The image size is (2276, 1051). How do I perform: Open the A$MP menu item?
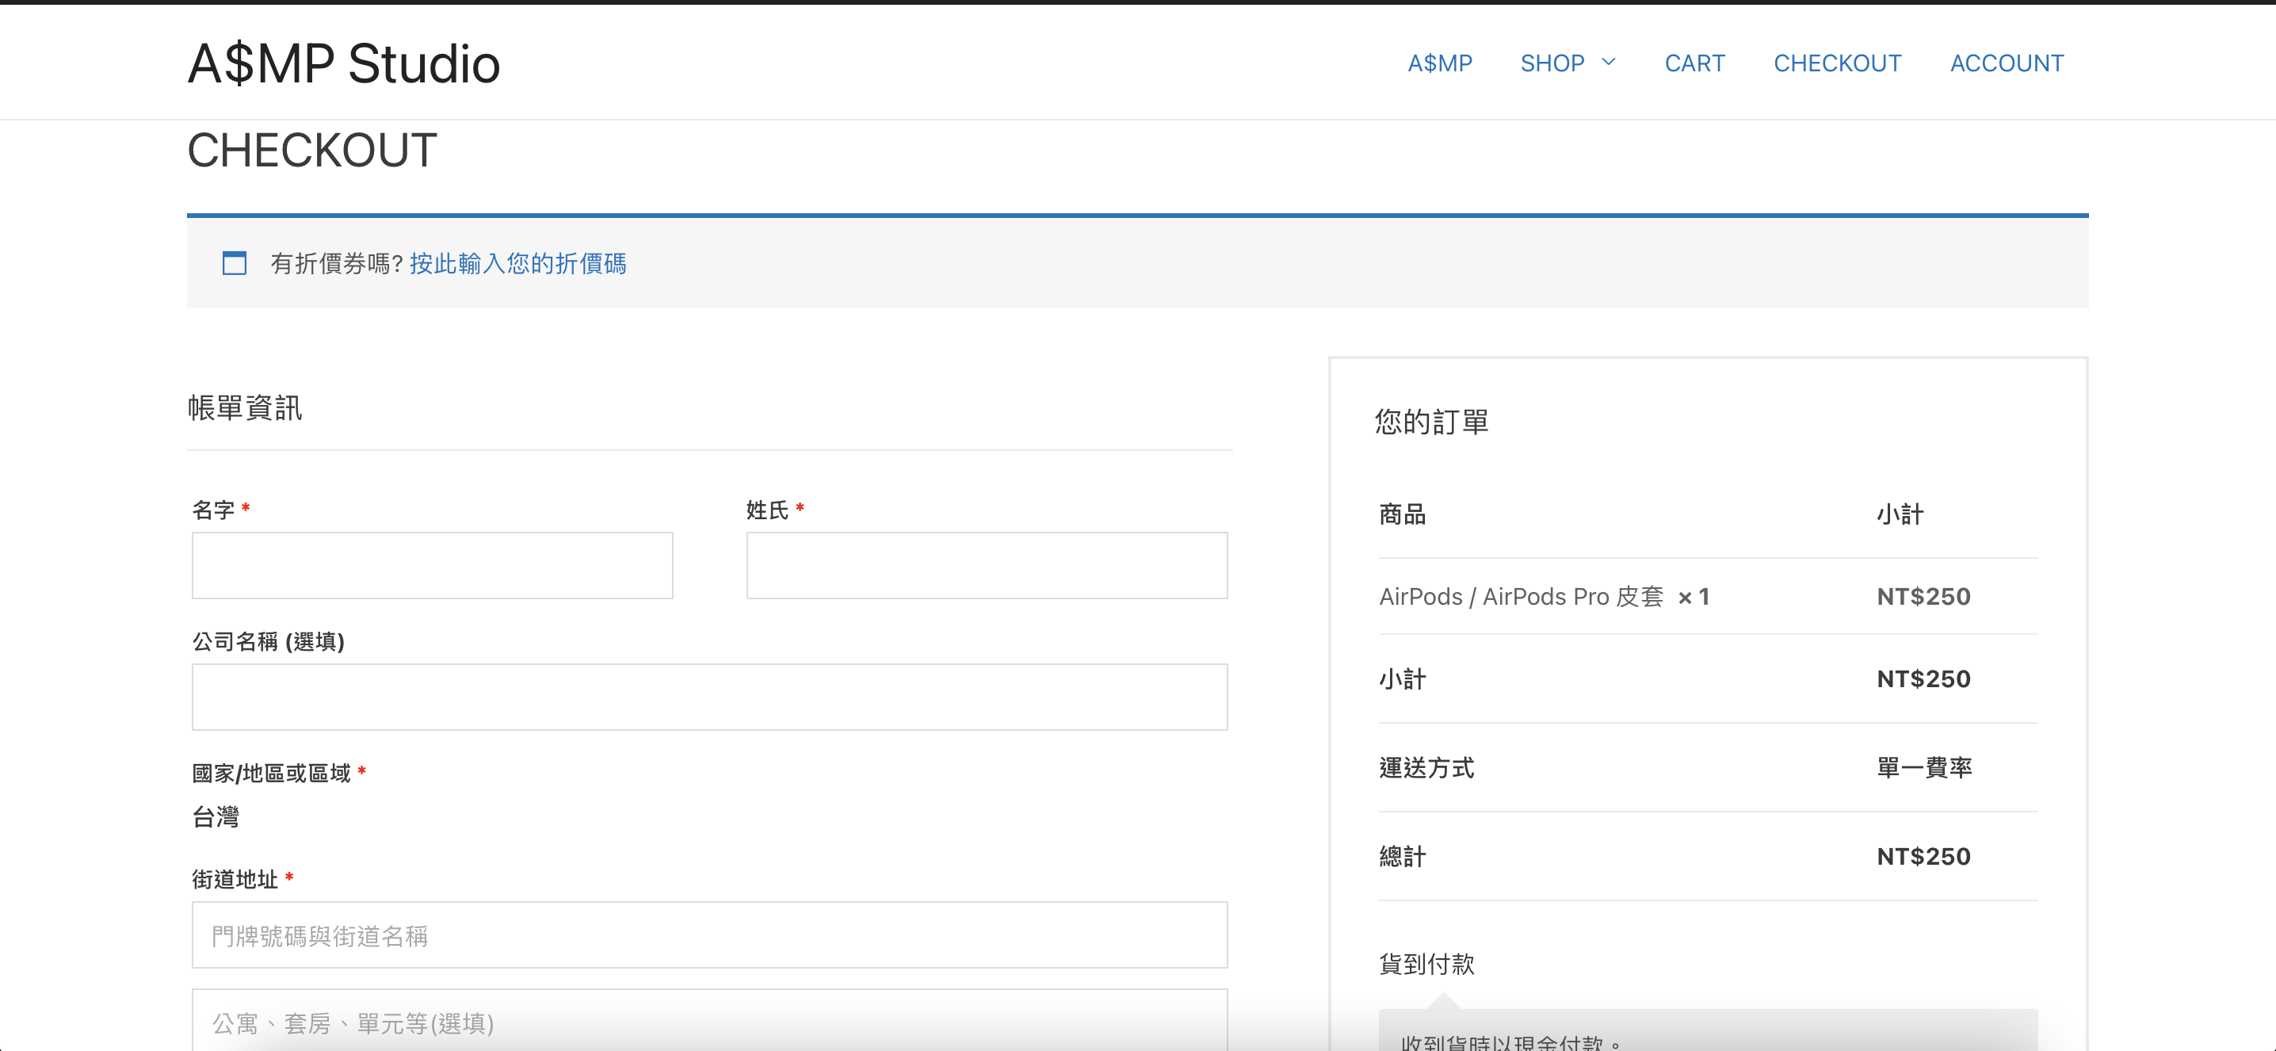click(x=1439, y=63)
